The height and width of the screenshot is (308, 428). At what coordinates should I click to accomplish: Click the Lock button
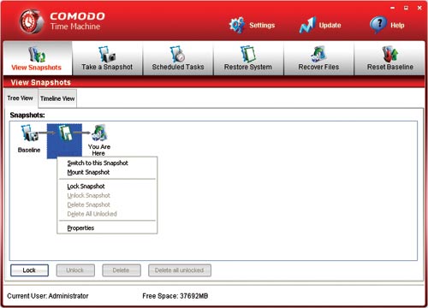pos(29,270)
